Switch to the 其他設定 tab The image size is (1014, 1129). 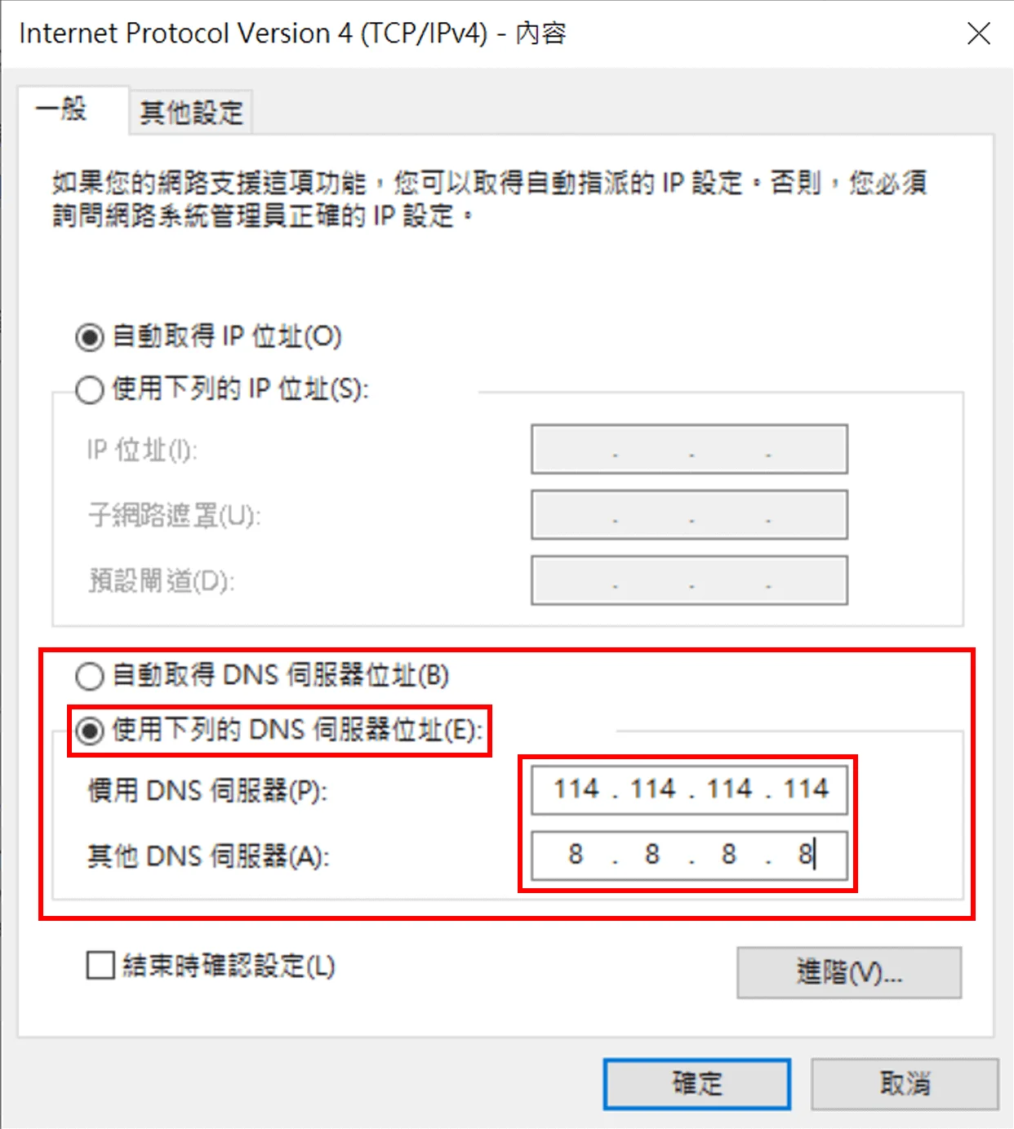pos(191,112)
